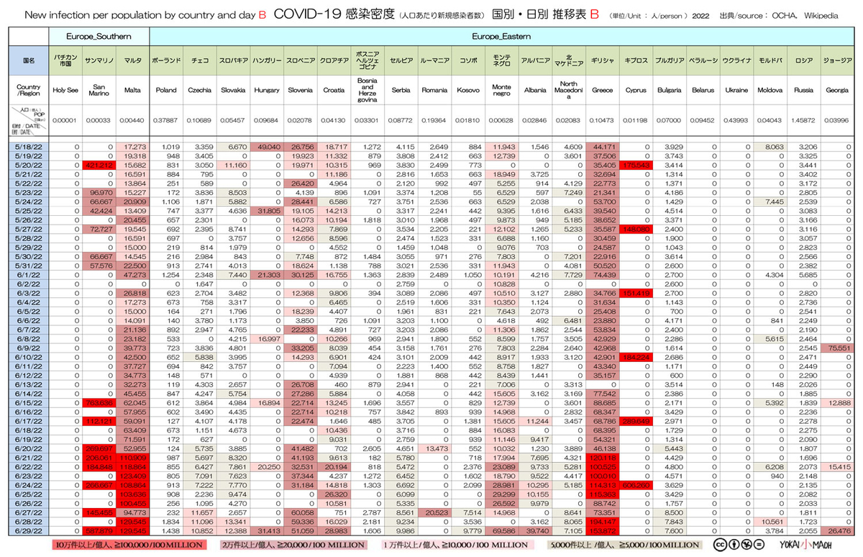Click the Creative Commons CC icon
This screenshot has width=863, height=557.
tap(721, 545)
